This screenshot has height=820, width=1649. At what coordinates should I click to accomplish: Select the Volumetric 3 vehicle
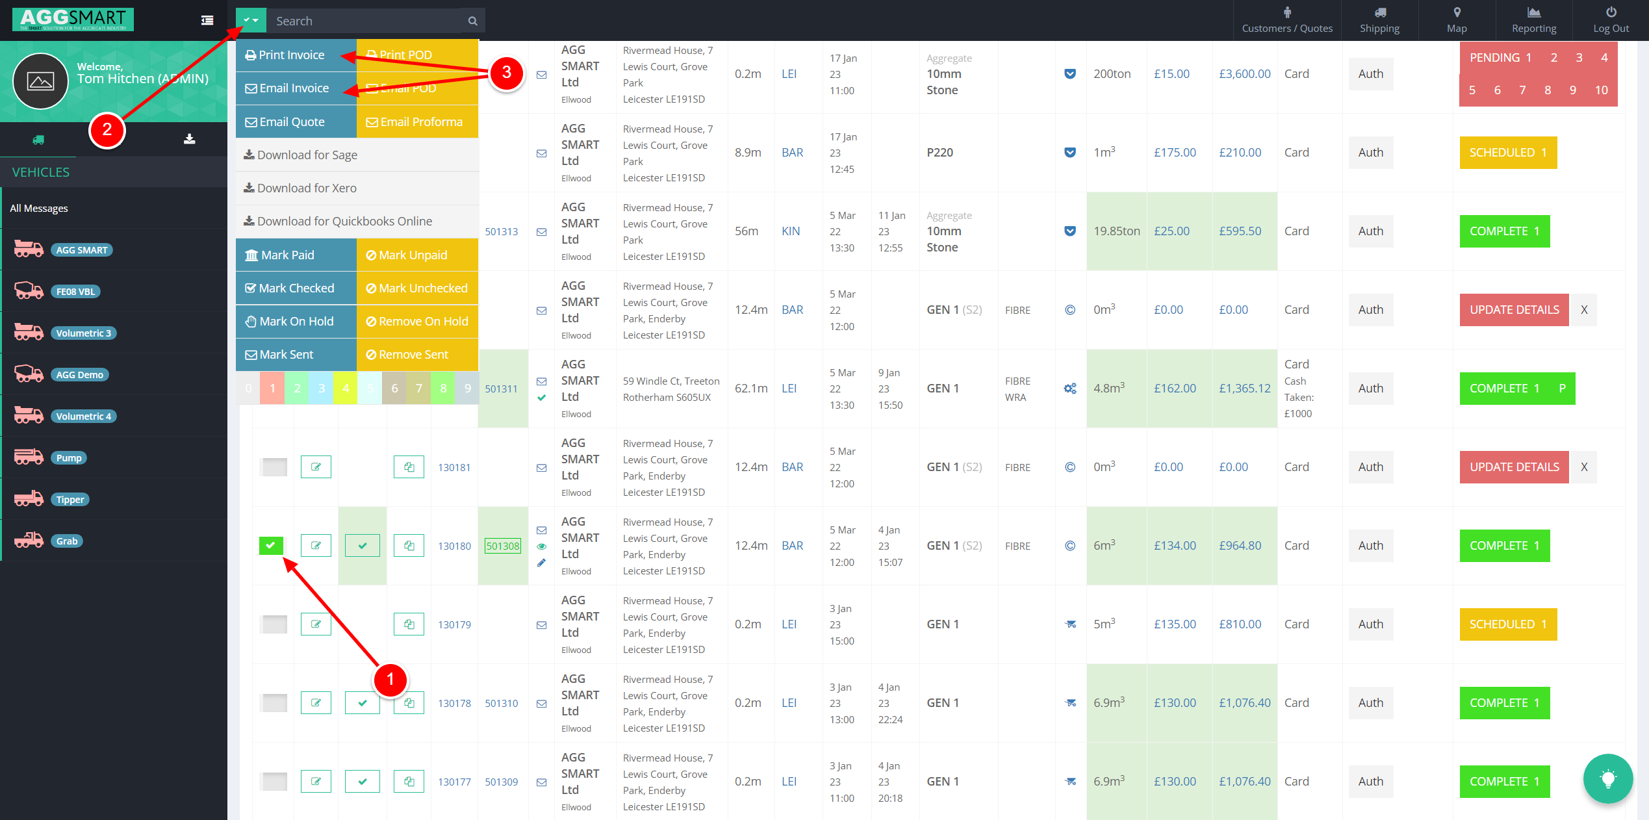point(83,333)
